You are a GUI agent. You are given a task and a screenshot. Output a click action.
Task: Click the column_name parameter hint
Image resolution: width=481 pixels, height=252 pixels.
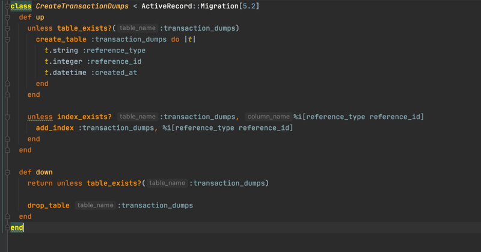click(x=268, y=117)
